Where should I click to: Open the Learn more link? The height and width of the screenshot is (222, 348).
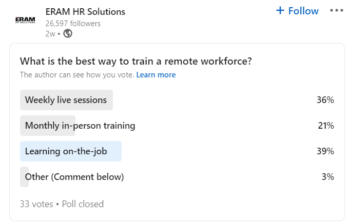point(156,75)
